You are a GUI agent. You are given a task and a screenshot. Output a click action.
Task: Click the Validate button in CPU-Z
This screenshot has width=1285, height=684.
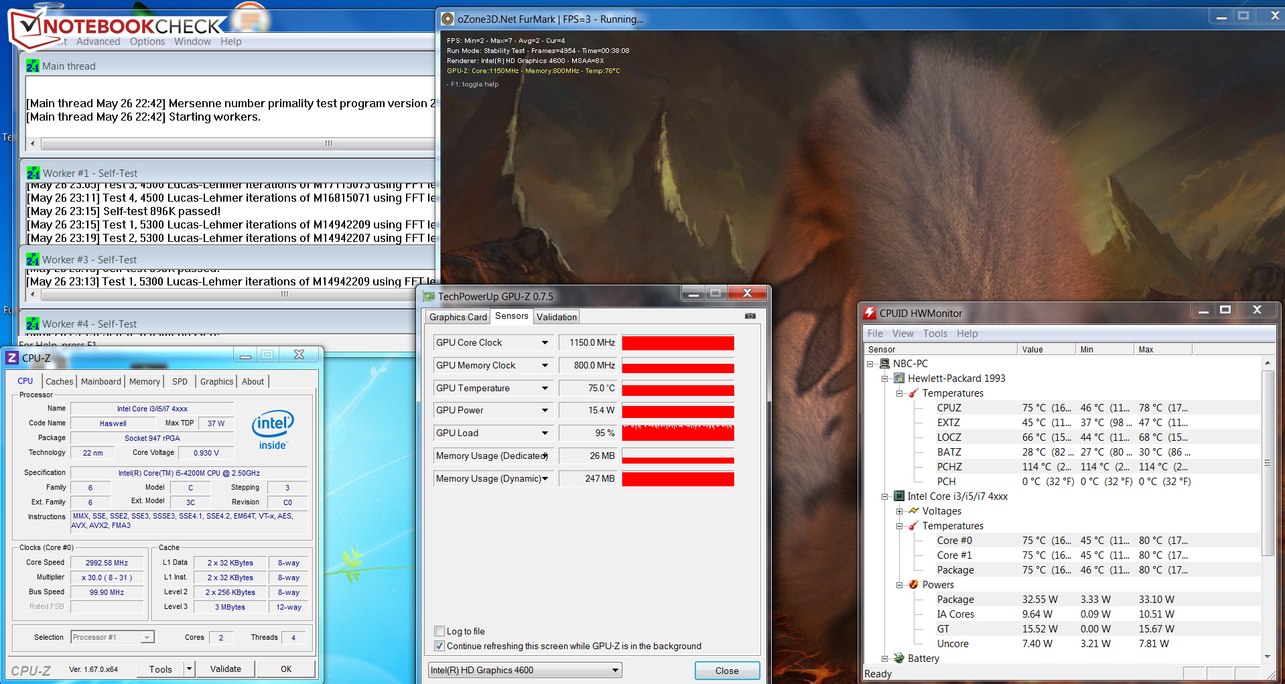(226, 669)
